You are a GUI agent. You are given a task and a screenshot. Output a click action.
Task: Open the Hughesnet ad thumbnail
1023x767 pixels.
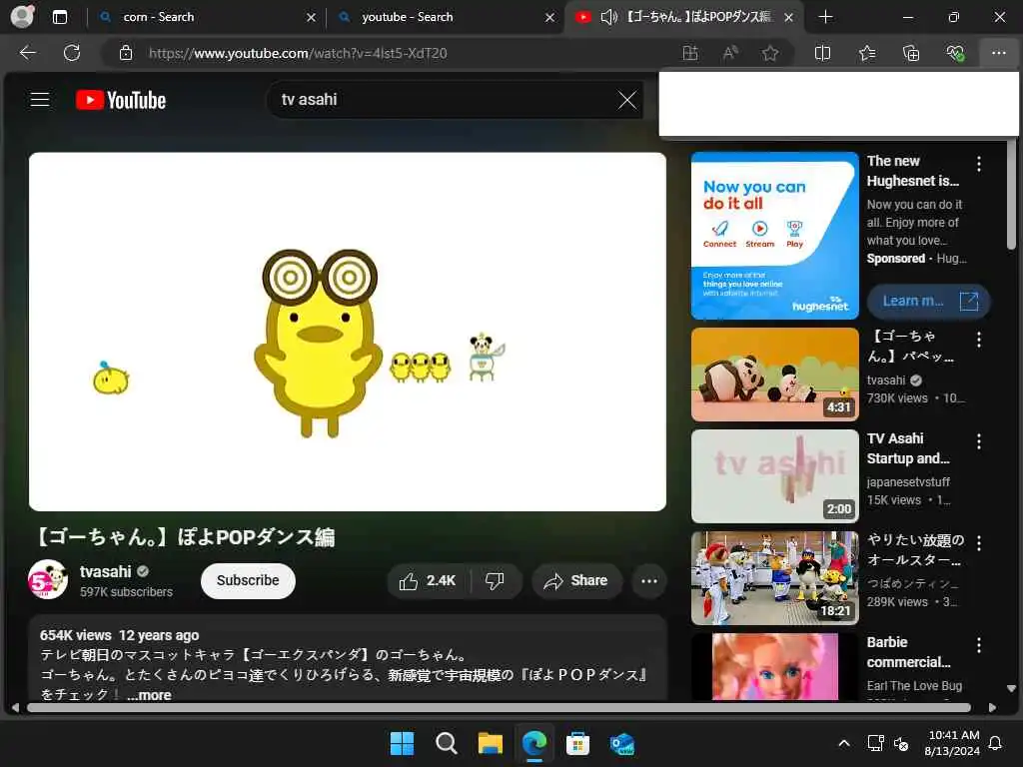tap(774, 236)
